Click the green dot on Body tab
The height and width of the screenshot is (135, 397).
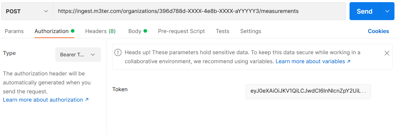pos(145,31)
